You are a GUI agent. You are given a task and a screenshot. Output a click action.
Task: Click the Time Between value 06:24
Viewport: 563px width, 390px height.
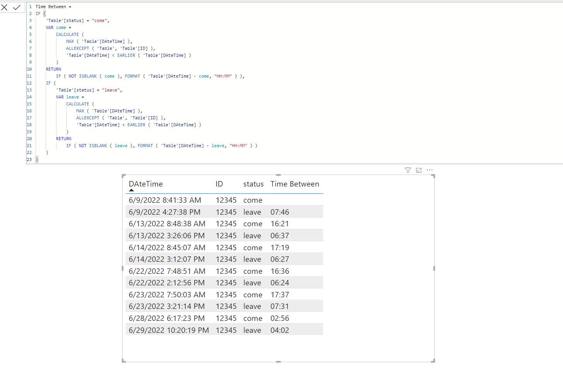pos(280,283)
